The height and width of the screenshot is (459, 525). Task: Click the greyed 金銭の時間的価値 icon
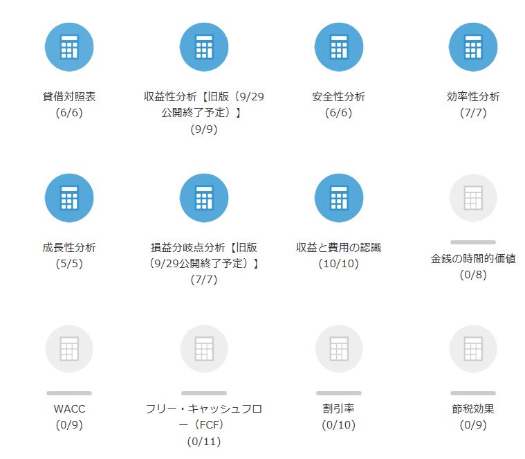[x=473, y=198]
